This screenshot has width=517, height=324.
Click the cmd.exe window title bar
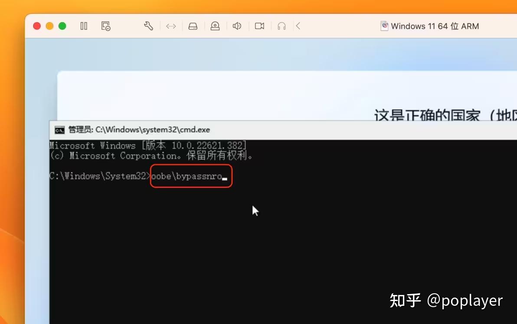coord(283,130)
